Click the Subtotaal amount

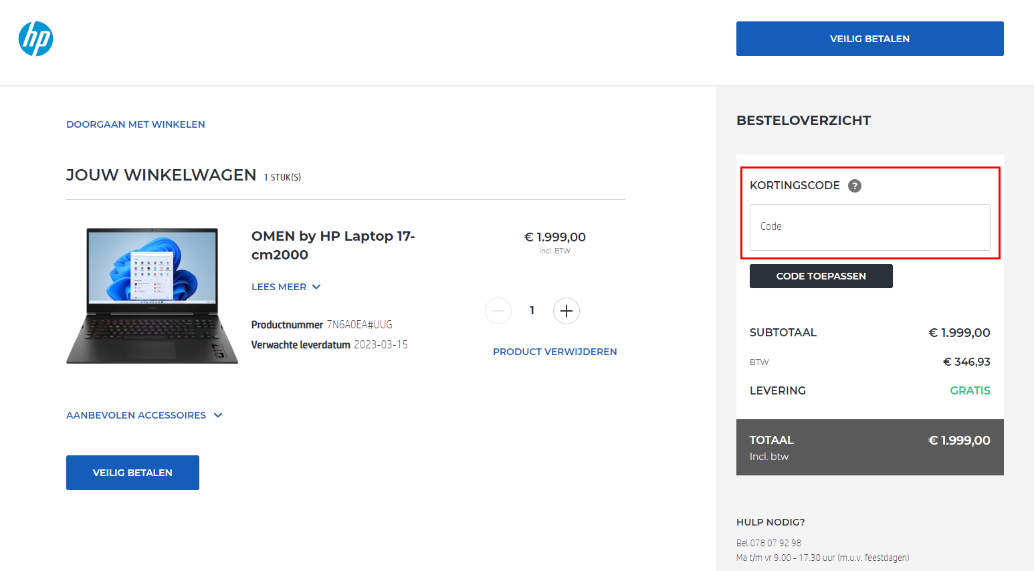[960, 333]
